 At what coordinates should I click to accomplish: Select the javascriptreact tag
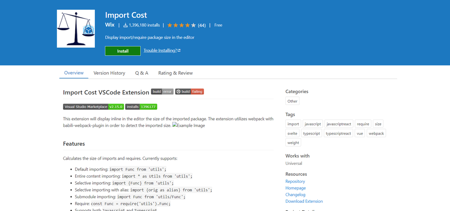tap(339, 124)
